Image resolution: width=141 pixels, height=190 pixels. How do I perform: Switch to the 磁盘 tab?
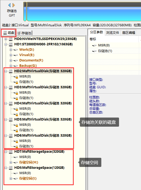tap(9, 33)
